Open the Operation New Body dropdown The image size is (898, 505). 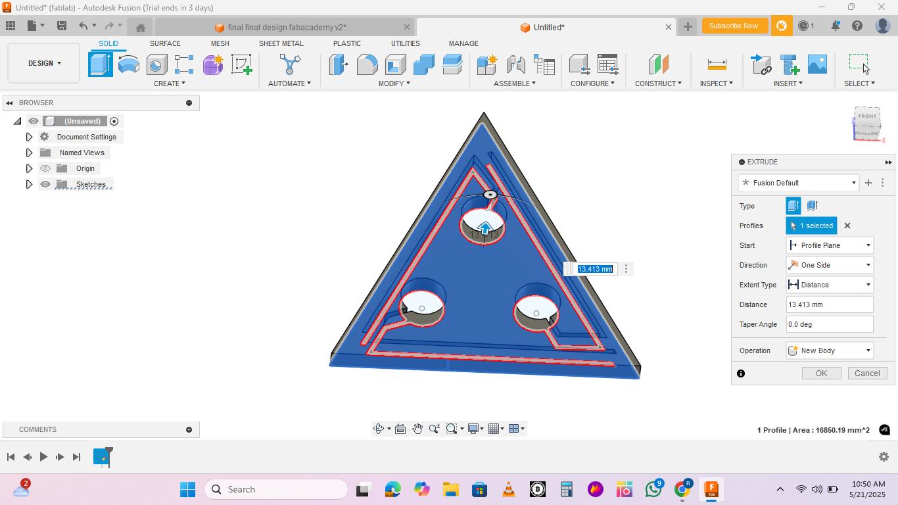pyautogui.click(x=830, y=350)
